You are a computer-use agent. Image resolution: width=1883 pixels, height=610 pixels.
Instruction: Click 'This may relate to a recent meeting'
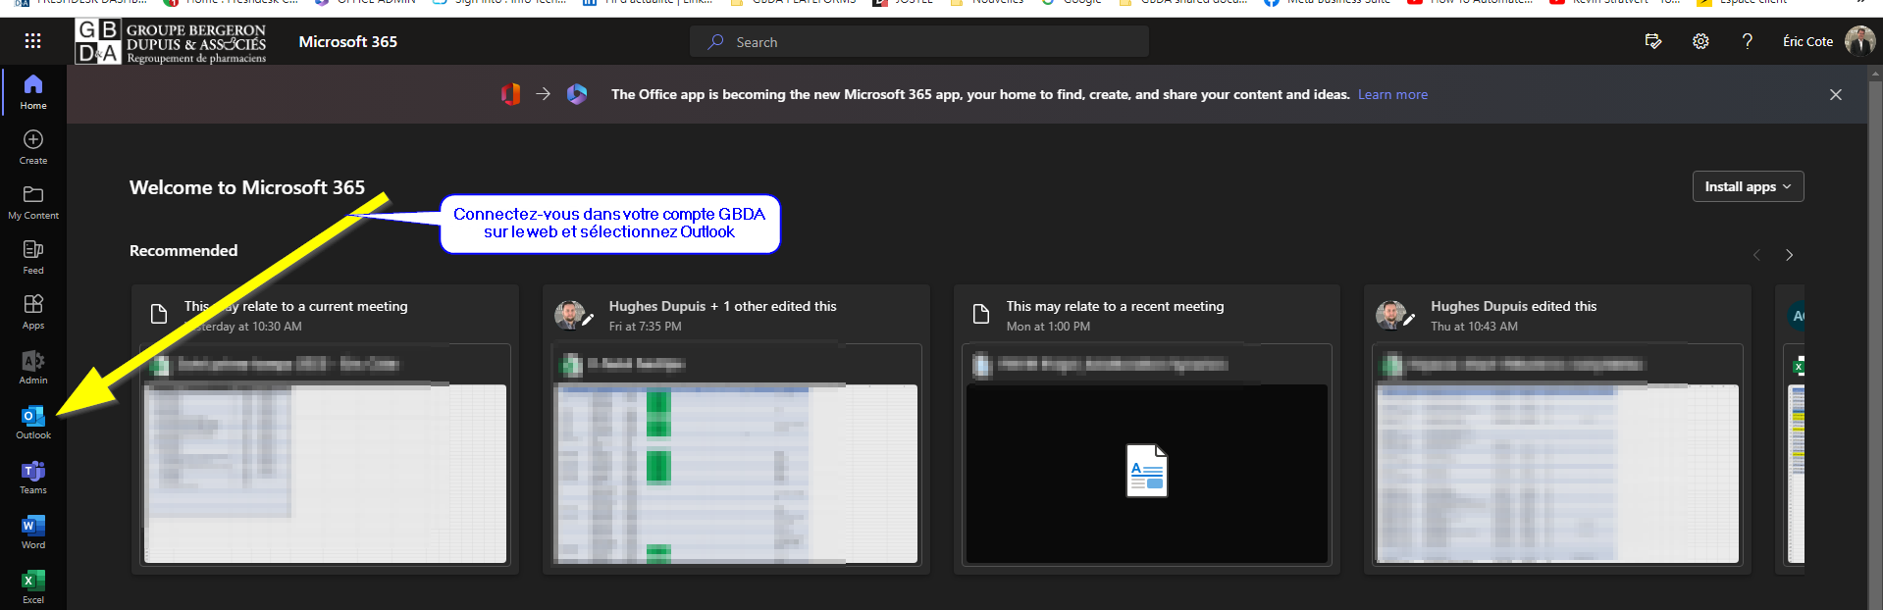click(1115, 306)
